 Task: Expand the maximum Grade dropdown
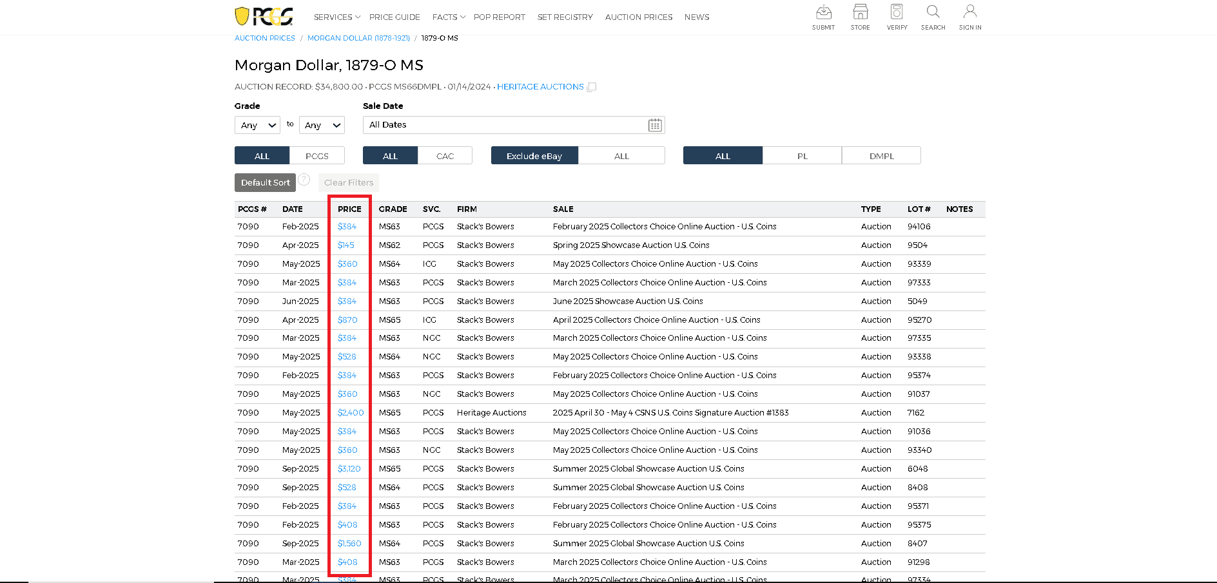[x=322, y=125]
